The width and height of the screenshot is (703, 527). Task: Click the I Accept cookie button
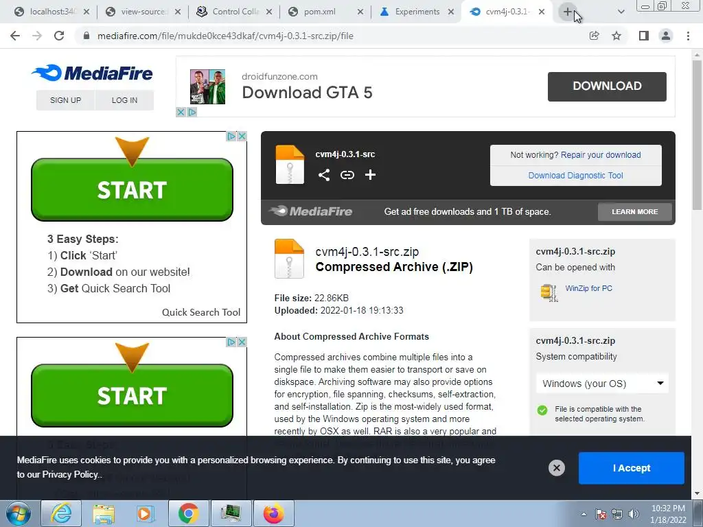click(632, 468)
